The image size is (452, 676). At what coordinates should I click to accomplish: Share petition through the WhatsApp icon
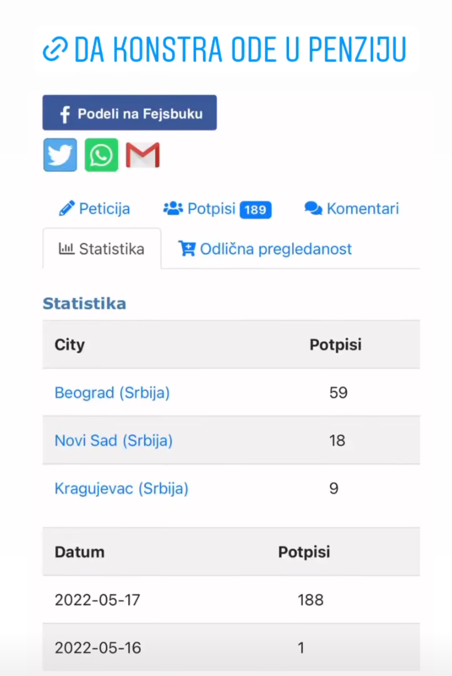pyautogui.click(x=101, y=154)
